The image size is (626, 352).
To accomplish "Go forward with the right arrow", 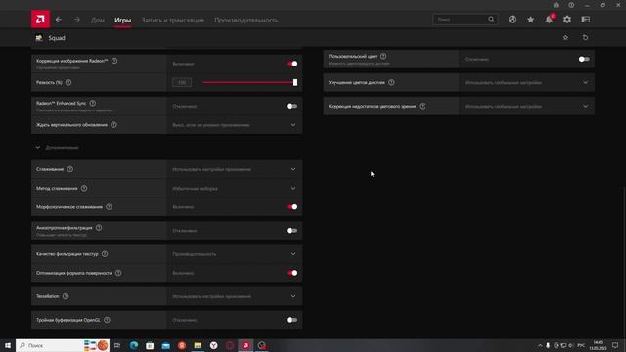I will [x=76, y=20].
